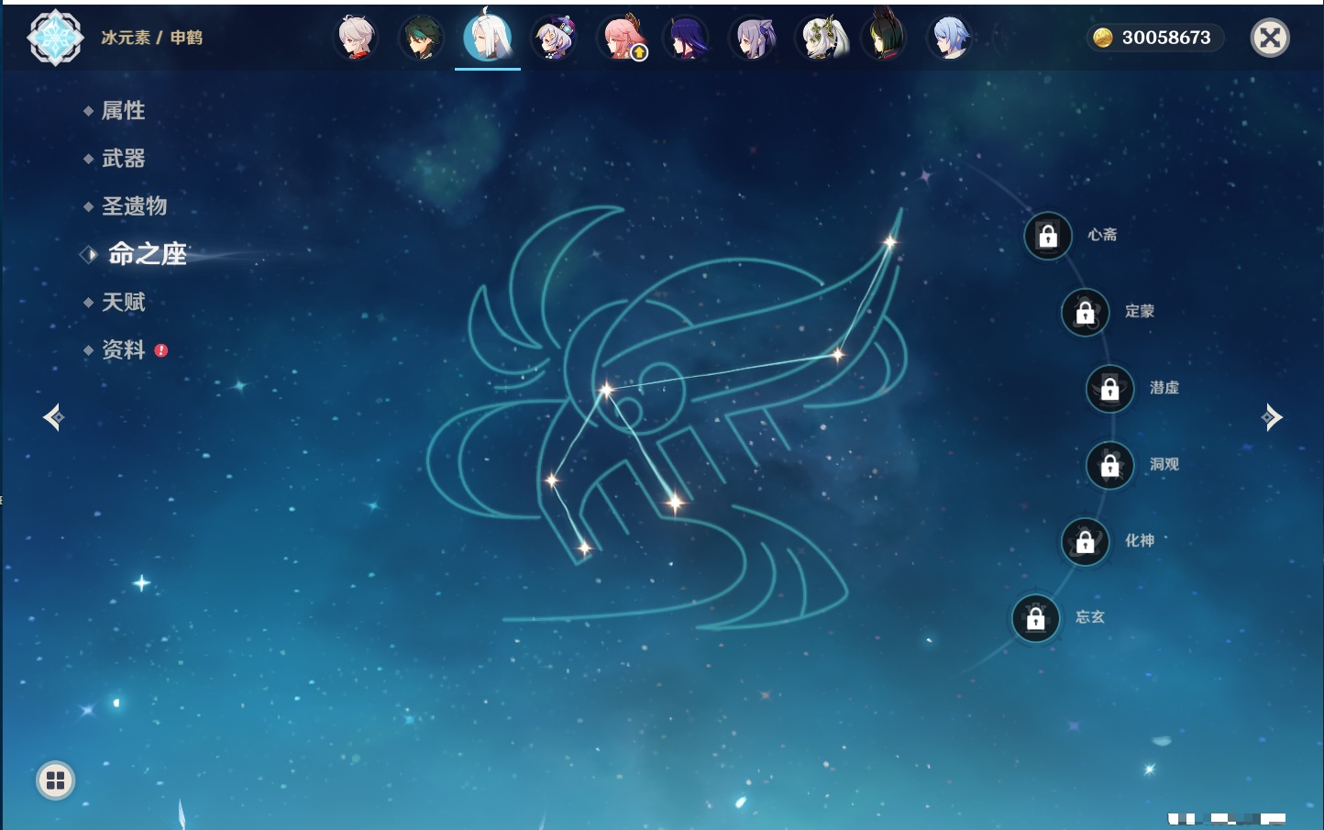This screenshot has height=830, width=1324.
Task: Open locked constellation 心斋
Action: pyautogui.click(x=1048, y=236)
